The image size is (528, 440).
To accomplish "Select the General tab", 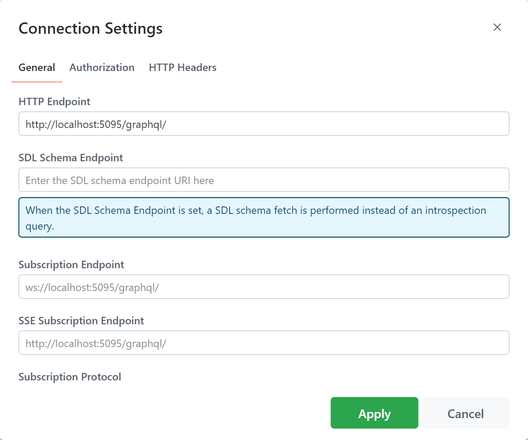I will pyautogui.click(x=37, y=67).
